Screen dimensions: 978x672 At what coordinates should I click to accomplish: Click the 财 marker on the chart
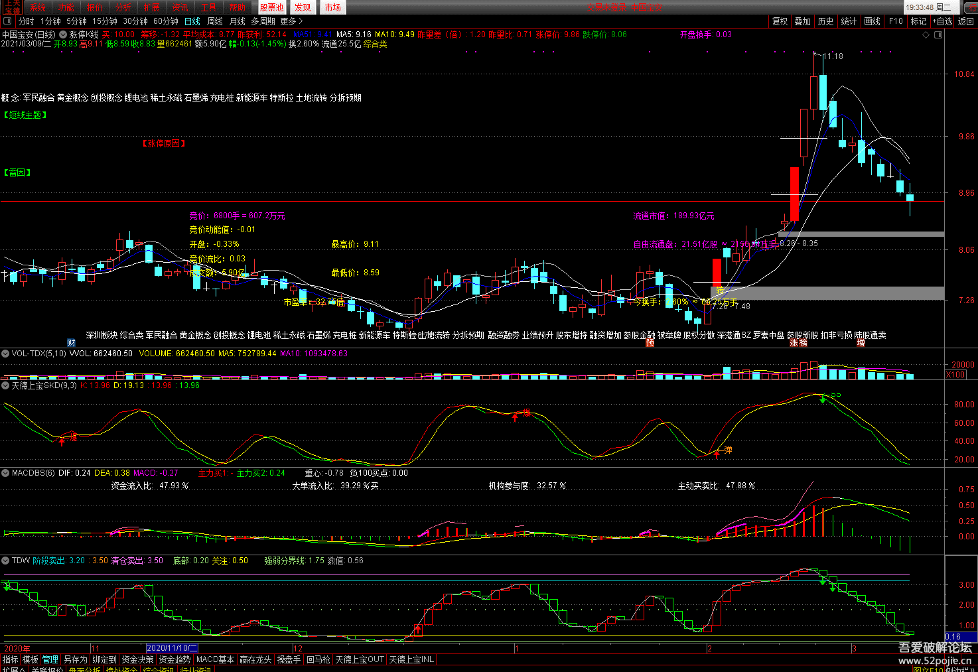pos(71,343)
